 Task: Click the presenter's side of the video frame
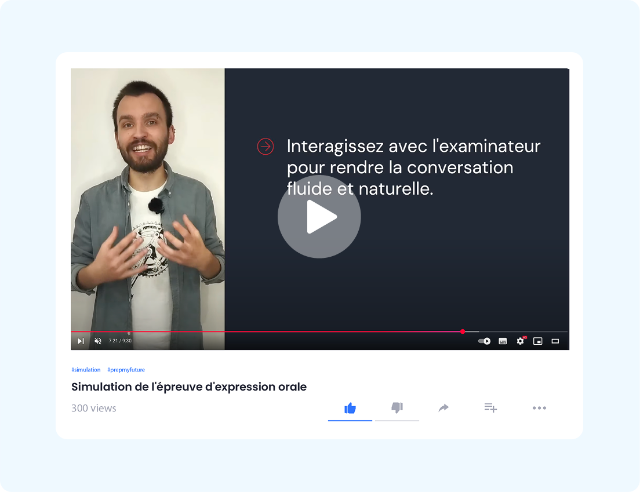[148, 200]
